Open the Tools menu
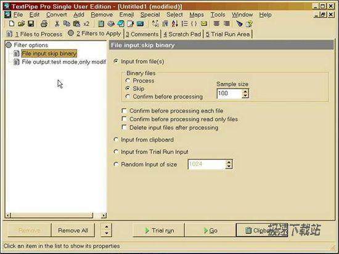This screenshot has width=339, height=254. [218, 15]
